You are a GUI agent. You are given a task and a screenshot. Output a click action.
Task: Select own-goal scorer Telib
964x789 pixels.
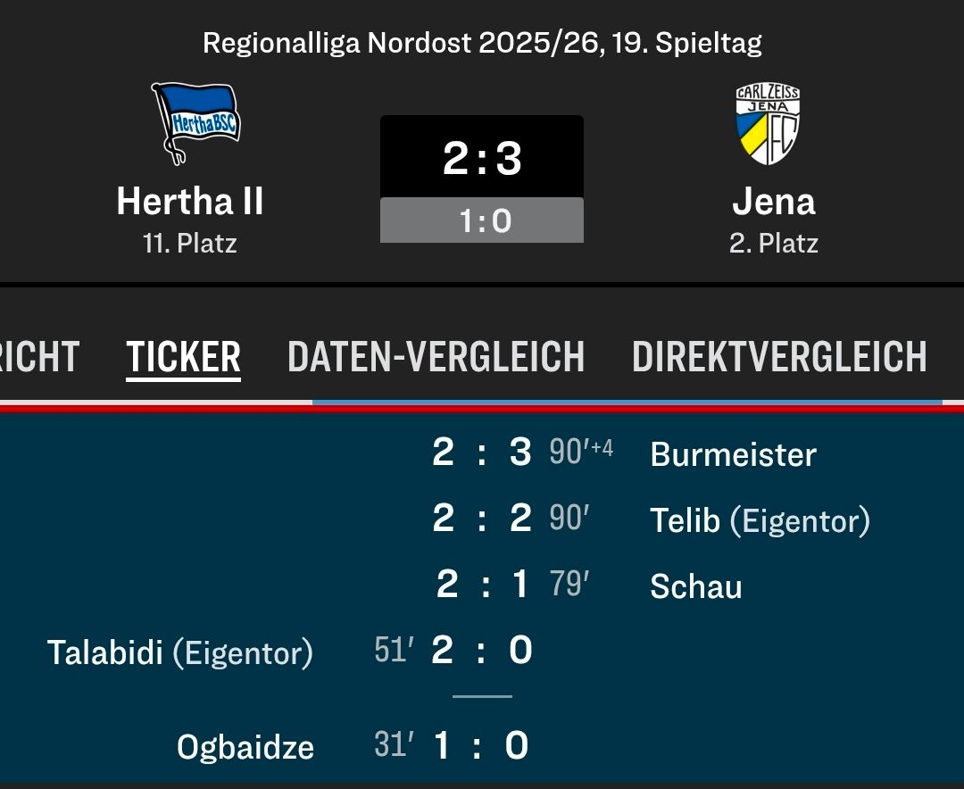click(685, 520)
